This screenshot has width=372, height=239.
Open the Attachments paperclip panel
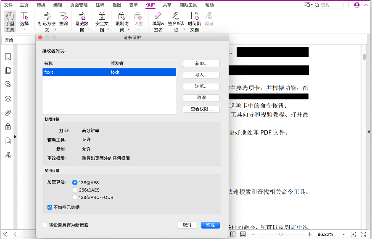pyautogui.click(x=8, y=113)
